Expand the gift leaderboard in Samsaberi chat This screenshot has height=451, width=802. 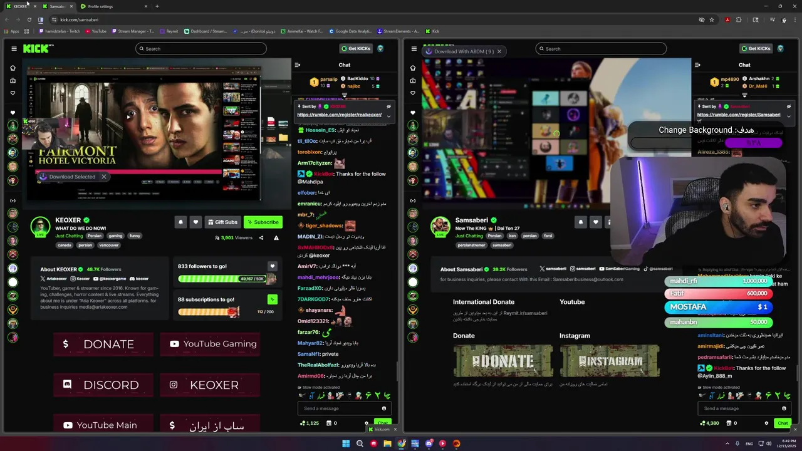coord(744,95)
